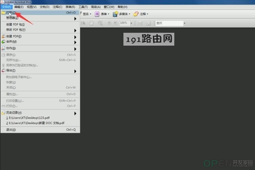Open the File (文件) menu
Viewport: 255px width, 170px height.
pyautogui.click(x=6, y=7)
